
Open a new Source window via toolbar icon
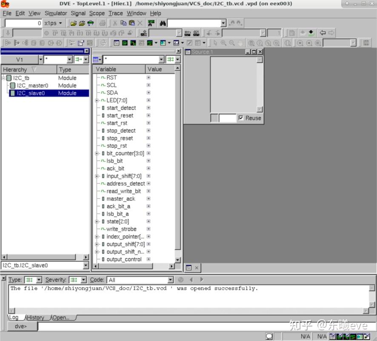coord(117,43)
